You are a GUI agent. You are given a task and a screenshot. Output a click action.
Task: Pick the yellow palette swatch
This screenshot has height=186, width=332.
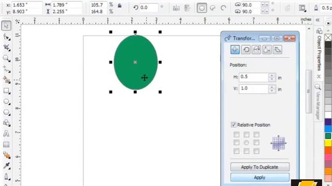(x=328, y=143)
